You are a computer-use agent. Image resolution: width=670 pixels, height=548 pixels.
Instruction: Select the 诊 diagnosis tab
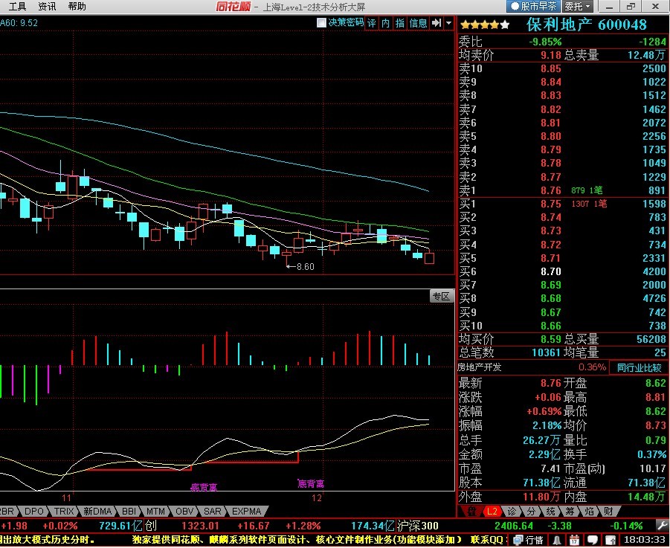[512, 512]
